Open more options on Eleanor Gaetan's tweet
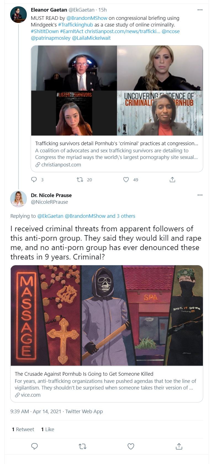This screenshot has width=217, height=464. pyautogui.click(x=200, y=10)
